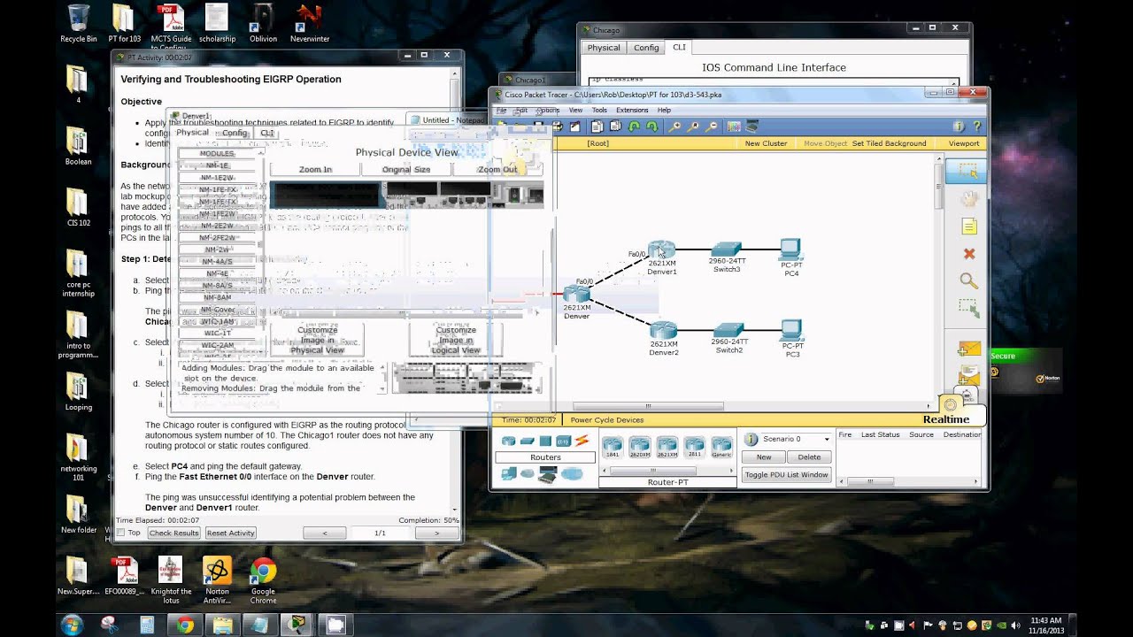The height and width of the screenshot is (637, 1133).
Task: Click Switch3 on the workspace
Action: pyautogui.click(x=727, y=249)
